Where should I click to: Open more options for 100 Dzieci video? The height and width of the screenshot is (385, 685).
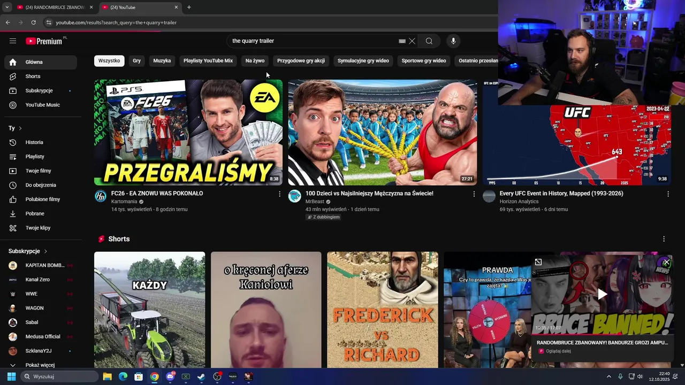pyautogui.click(x=474, y=194)
